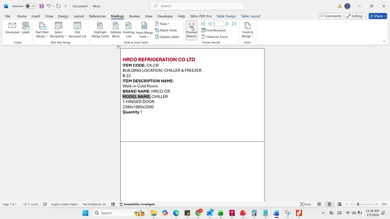
Task: Go to next record arrow
Action: (227, 24)
